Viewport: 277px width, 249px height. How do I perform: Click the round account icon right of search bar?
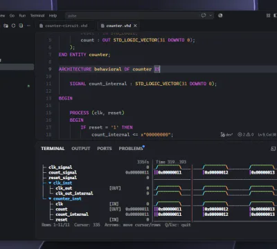pyautogui.click(x=220, y=15)
